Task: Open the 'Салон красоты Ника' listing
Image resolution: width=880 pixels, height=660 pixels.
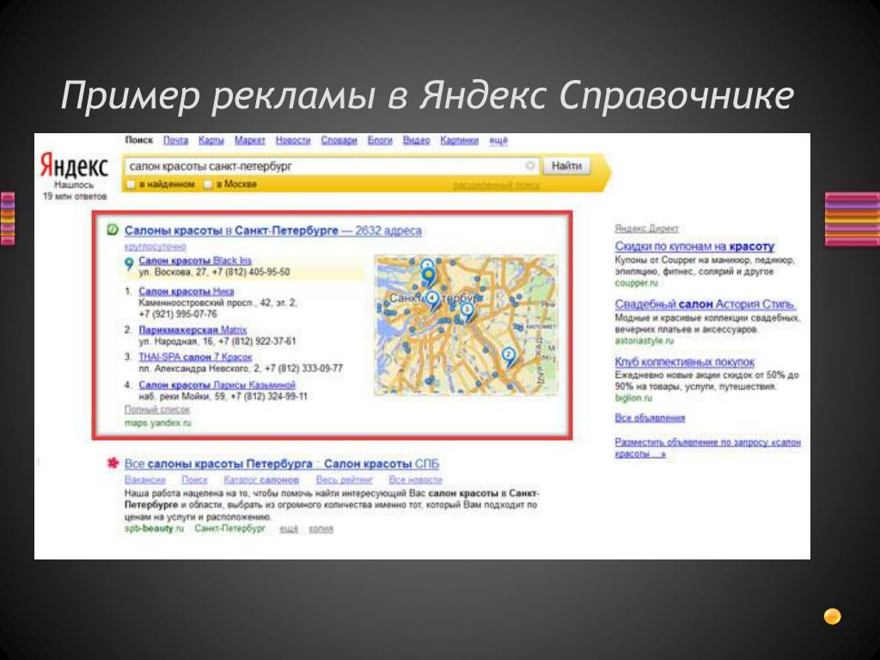Action: (x=186, y=291)
